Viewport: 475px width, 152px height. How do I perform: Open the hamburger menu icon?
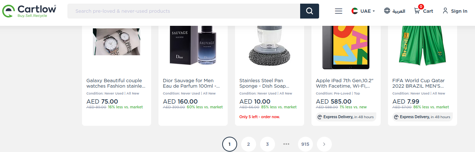coord(338,11)
